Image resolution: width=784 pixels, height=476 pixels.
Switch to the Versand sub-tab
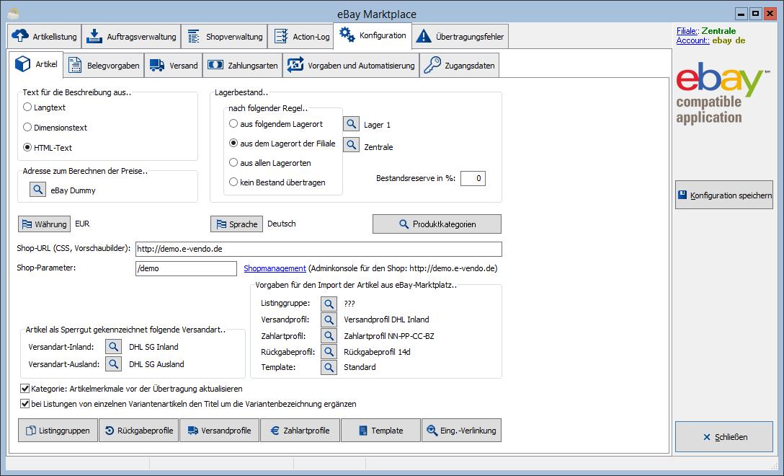point(174,65)
